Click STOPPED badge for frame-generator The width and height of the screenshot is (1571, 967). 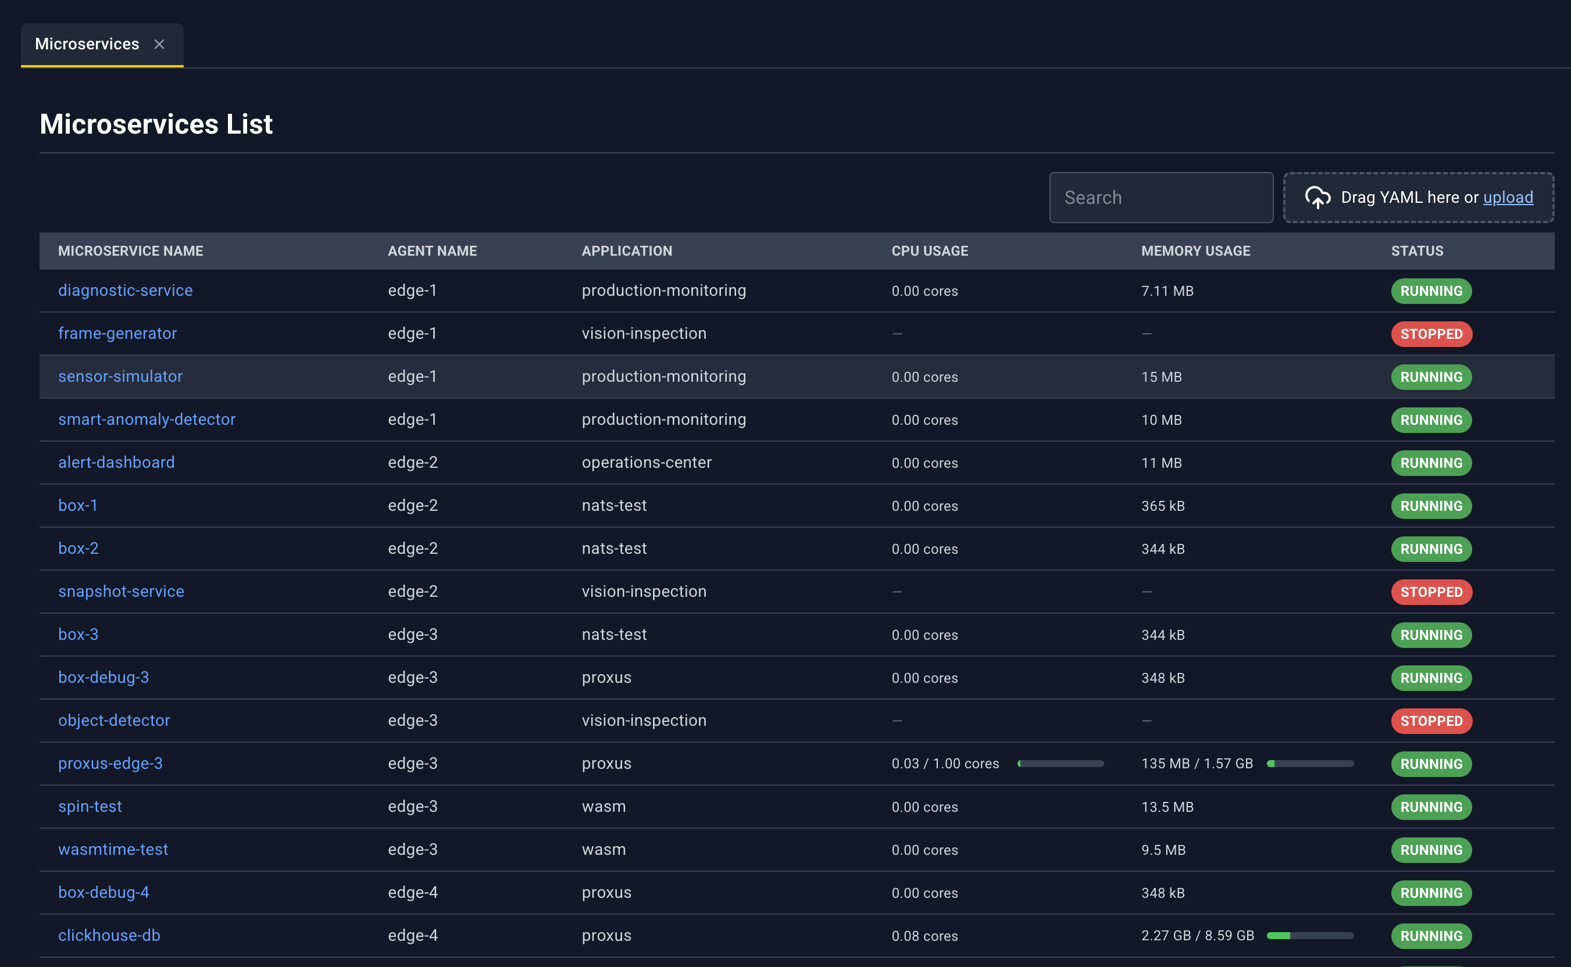click(x=1431, y=334)
